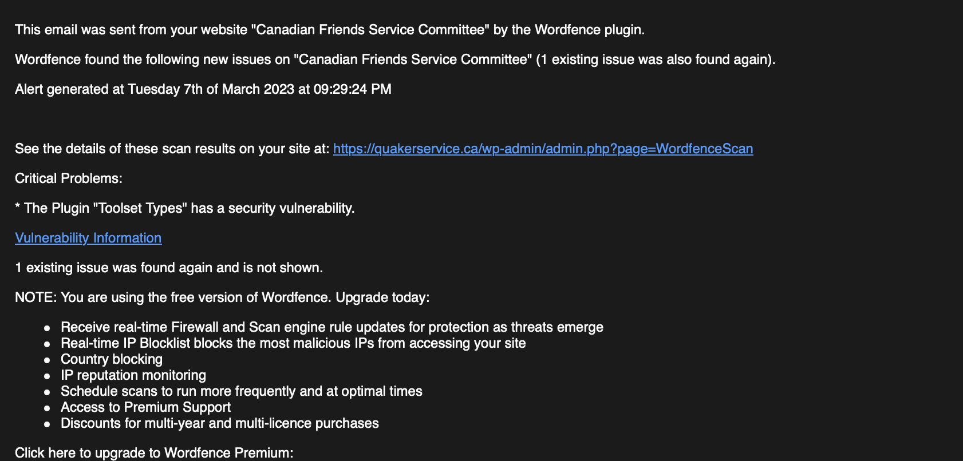Screen dimensions: 963x461
Task: Open the Vulnerability Information link
Action: (x=88, y=238)
